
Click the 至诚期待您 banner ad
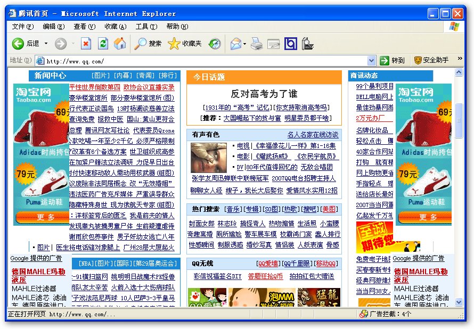[x=375, y=237]
